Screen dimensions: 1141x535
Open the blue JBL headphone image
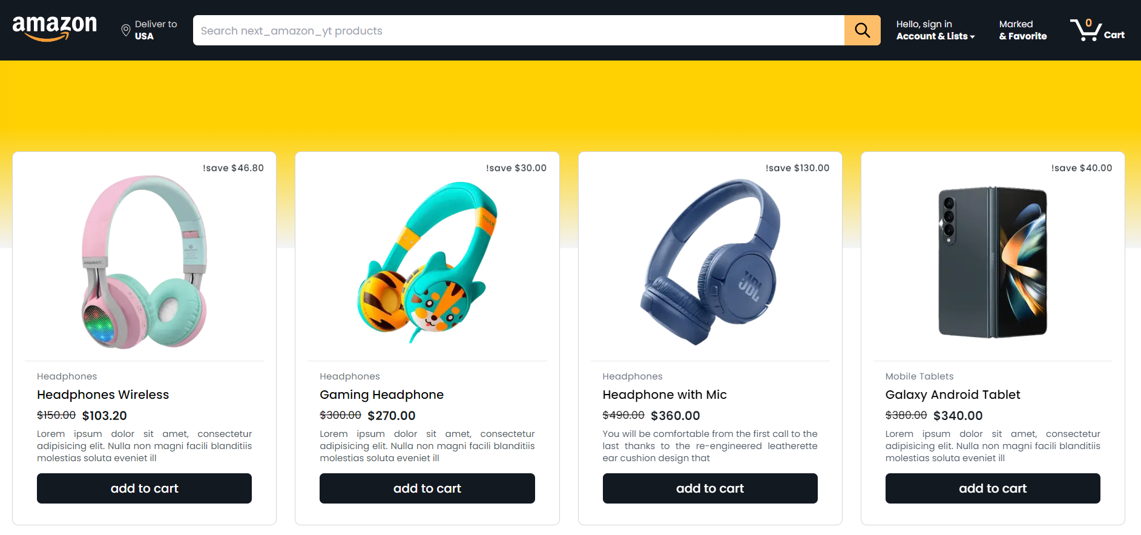click(x=710, y=262)
